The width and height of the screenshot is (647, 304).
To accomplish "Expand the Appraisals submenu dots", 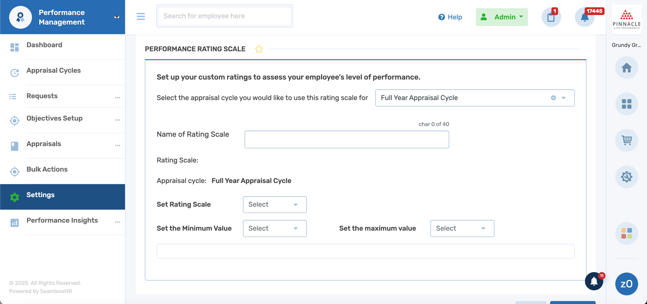I will 118,145.
